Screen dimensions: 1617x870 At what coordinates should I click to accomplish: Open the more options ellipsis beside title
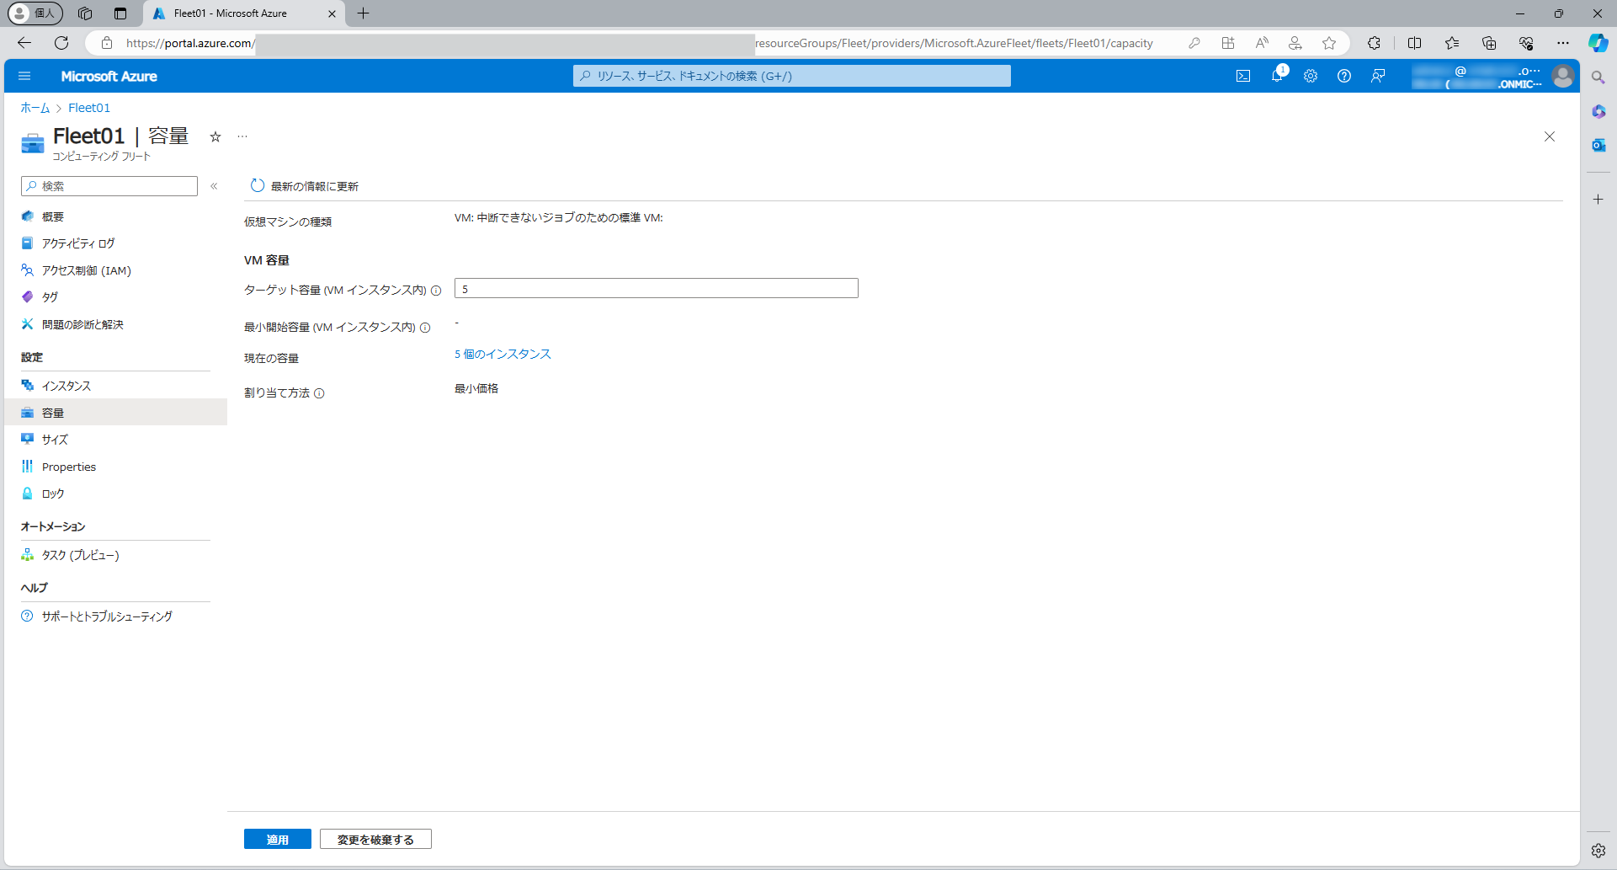[x=242, y=136]
